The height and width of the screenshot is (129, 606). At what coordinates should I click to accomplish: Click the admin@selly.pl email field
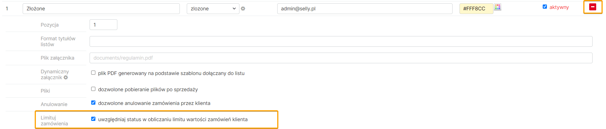[364, 9]
